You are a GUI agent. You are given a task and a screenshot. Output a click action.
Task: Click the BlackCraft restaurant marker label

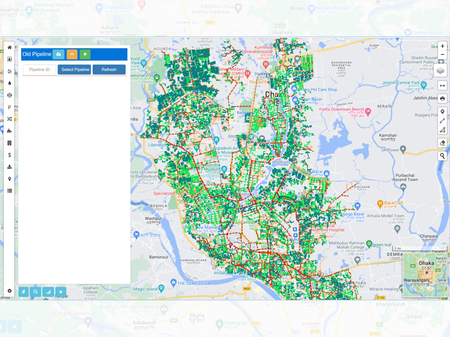click(393, 203)
